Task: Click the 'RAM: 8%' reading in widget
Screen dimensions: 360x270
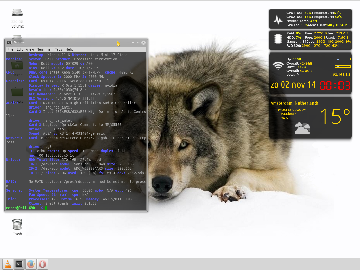Action: [294, 33]
